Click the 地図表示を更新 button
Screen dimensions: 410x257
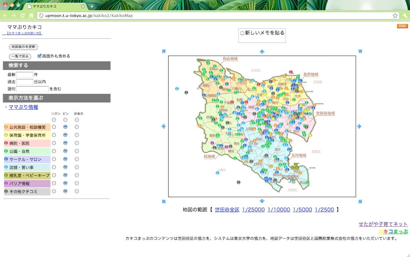[23, 47]
